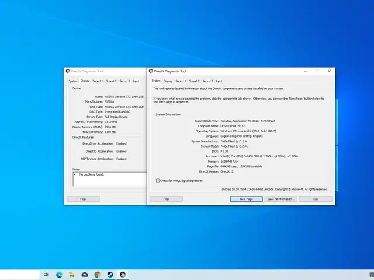
Task: Click the Windows taskbar search box
Action: point(19,275)
